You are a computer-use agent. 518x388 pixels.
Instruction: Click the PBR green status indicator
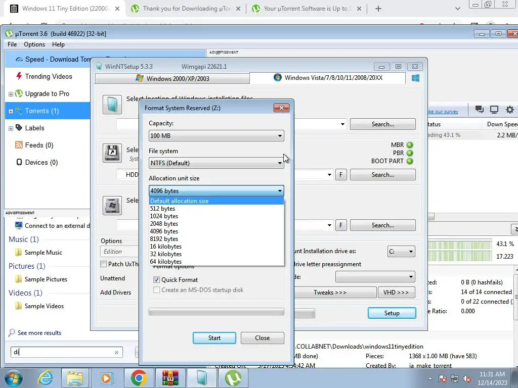click(410, 153)
